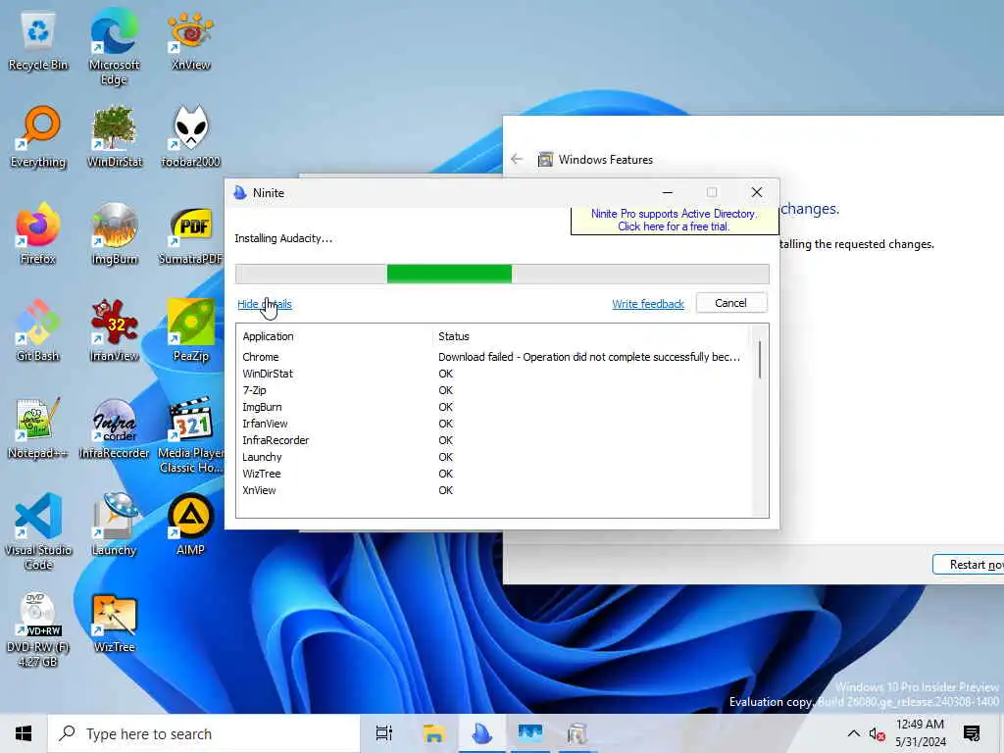
Task: Click the Status column header
Action: click(x=453, y=336)
